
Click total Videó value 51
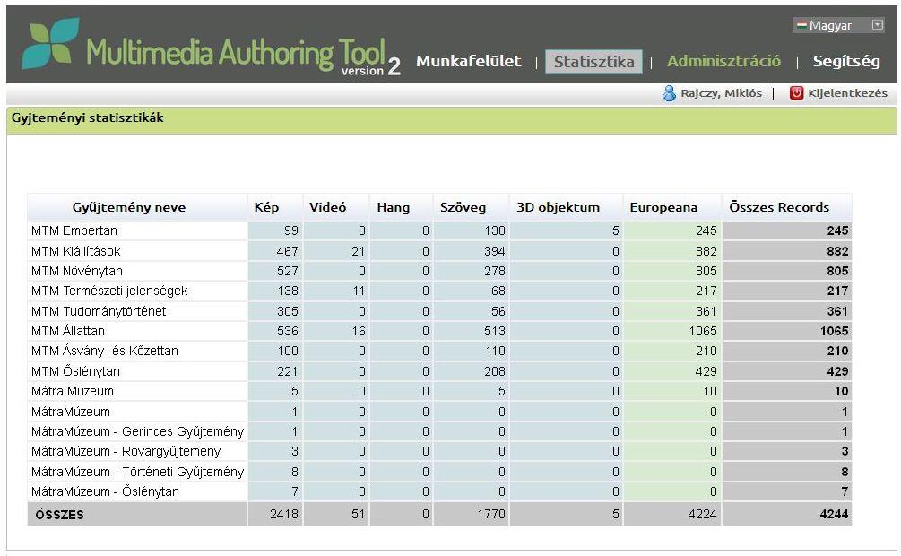[x=359, y=514]
